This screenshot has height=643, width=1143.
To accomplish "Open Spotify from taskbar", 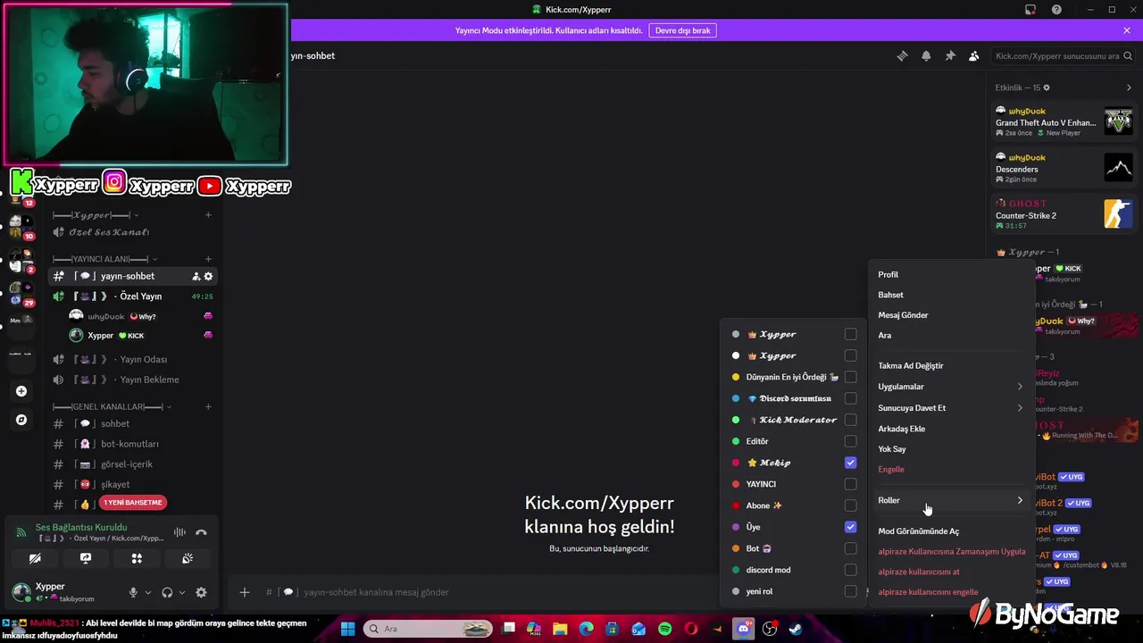I will pos(665,629).
